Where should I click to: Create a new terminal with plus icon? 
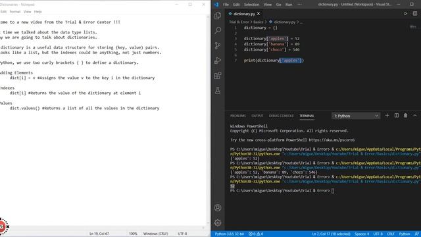click(387, 116)
